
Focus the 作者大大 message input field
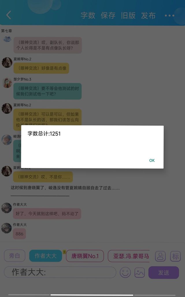click(60, 272)
